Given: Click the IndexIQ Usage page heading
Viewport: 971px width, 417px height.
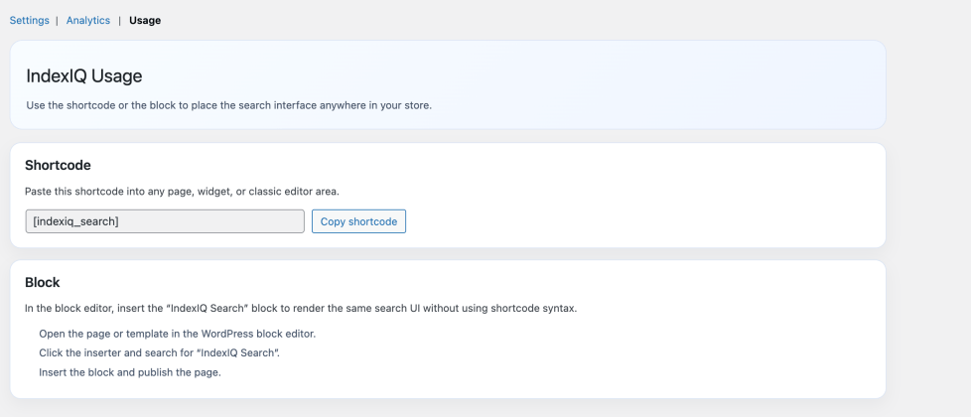Looking at the screenshot, I should point(84,75).
